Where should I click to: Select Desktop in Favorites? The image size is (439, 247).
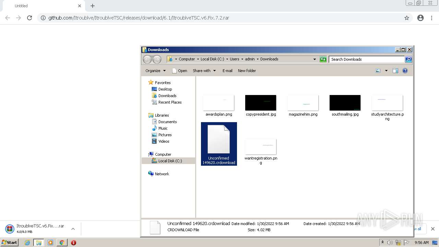[x=162, y=89]
